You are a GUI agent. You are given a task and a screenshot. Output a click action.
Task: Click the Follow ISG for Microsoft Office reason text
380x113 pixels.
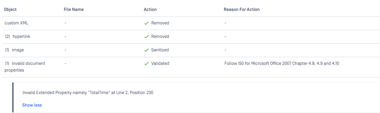point(282,63)
